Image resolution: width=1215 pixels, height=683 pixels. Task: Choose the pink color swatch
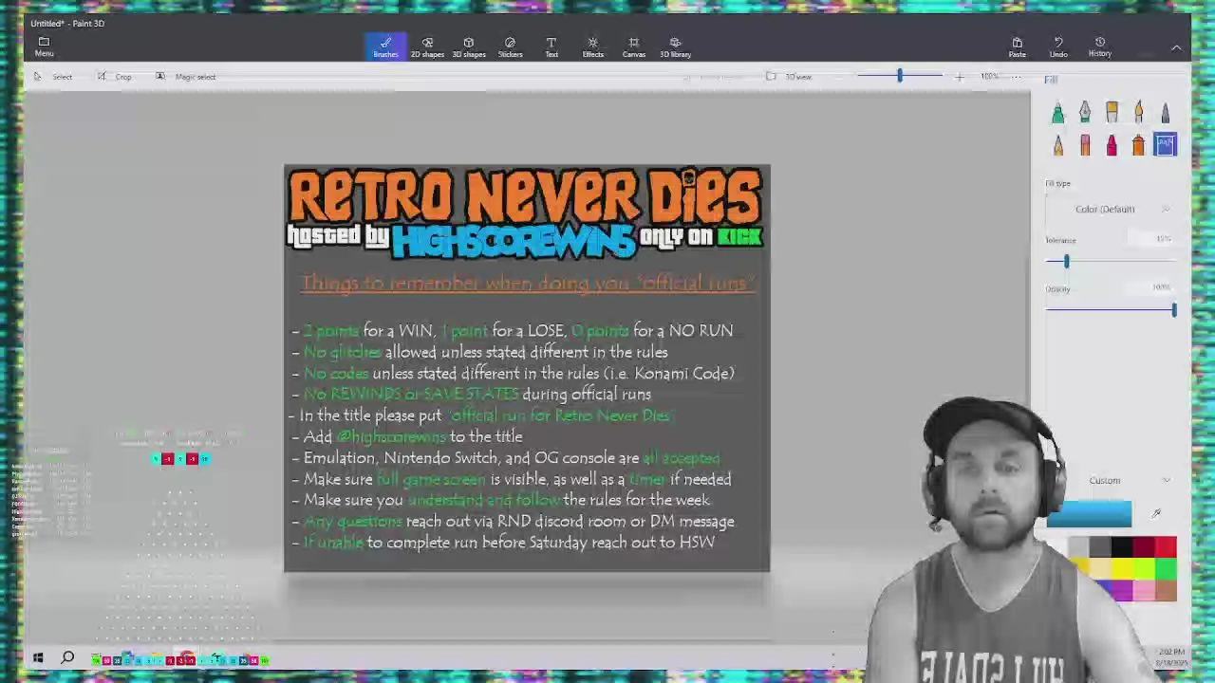1143,590
